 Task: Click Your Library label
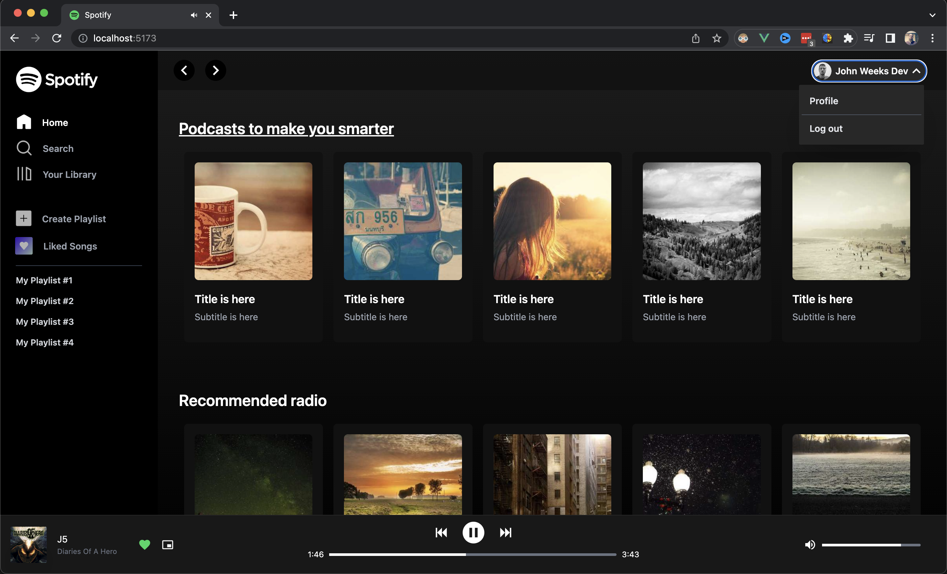click(70, 175)
